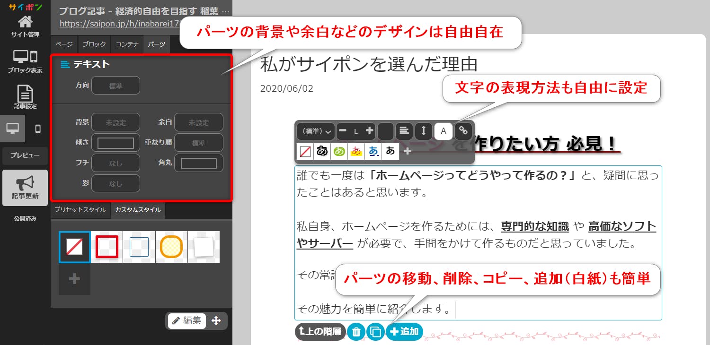The image size is (710, 345).
Task: Apply the green circle あ text style
Action: tap(339, 151)
